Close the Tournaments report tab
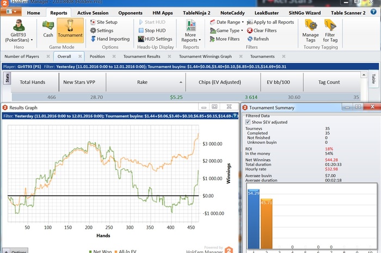Image resolution: width=381 pixels, height=253 pixels. [x=284, y=56]
